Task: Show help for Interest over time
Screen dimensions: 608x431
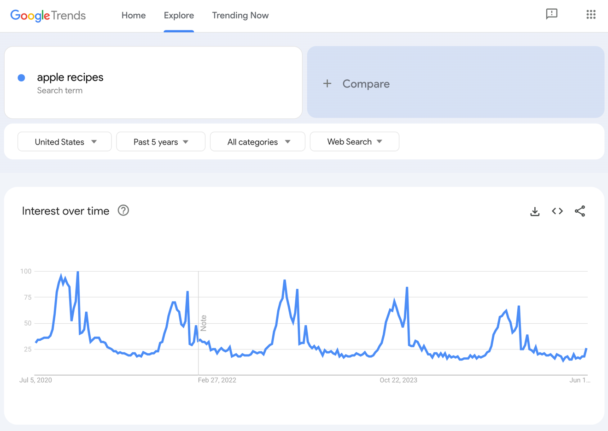Action: tap(123, 210)
